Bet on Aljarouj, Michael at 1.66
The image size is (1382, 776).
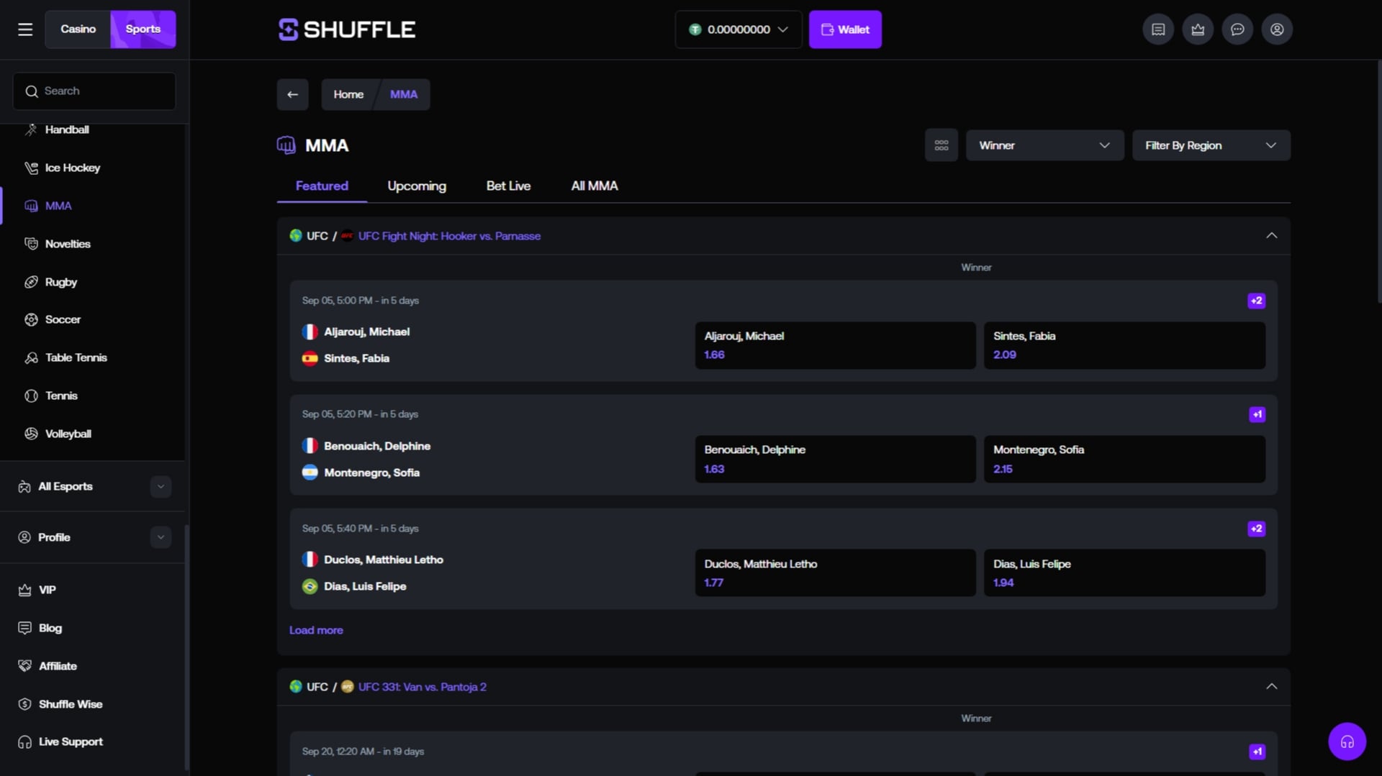(835, 345)
